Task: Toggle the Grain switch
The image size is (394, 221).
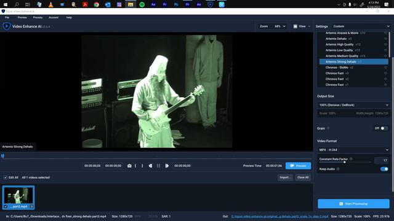Action: click(384, 128)
